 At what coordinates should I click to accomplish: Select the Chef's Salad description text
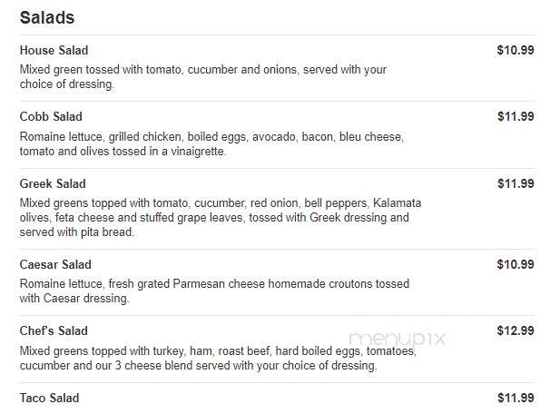click(218, 359)
